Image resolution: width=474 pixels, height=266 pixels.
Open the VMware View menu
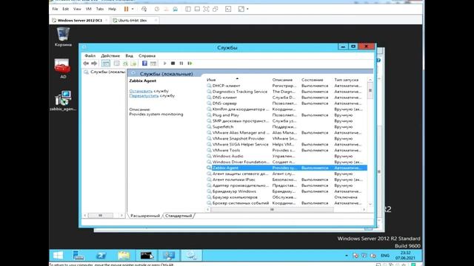[x=77, y=9]
